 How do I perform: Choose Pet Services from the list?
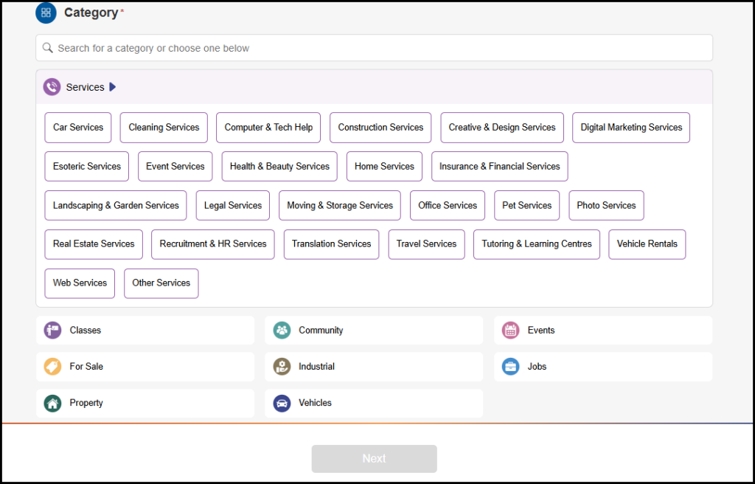(x=526, y=205)
